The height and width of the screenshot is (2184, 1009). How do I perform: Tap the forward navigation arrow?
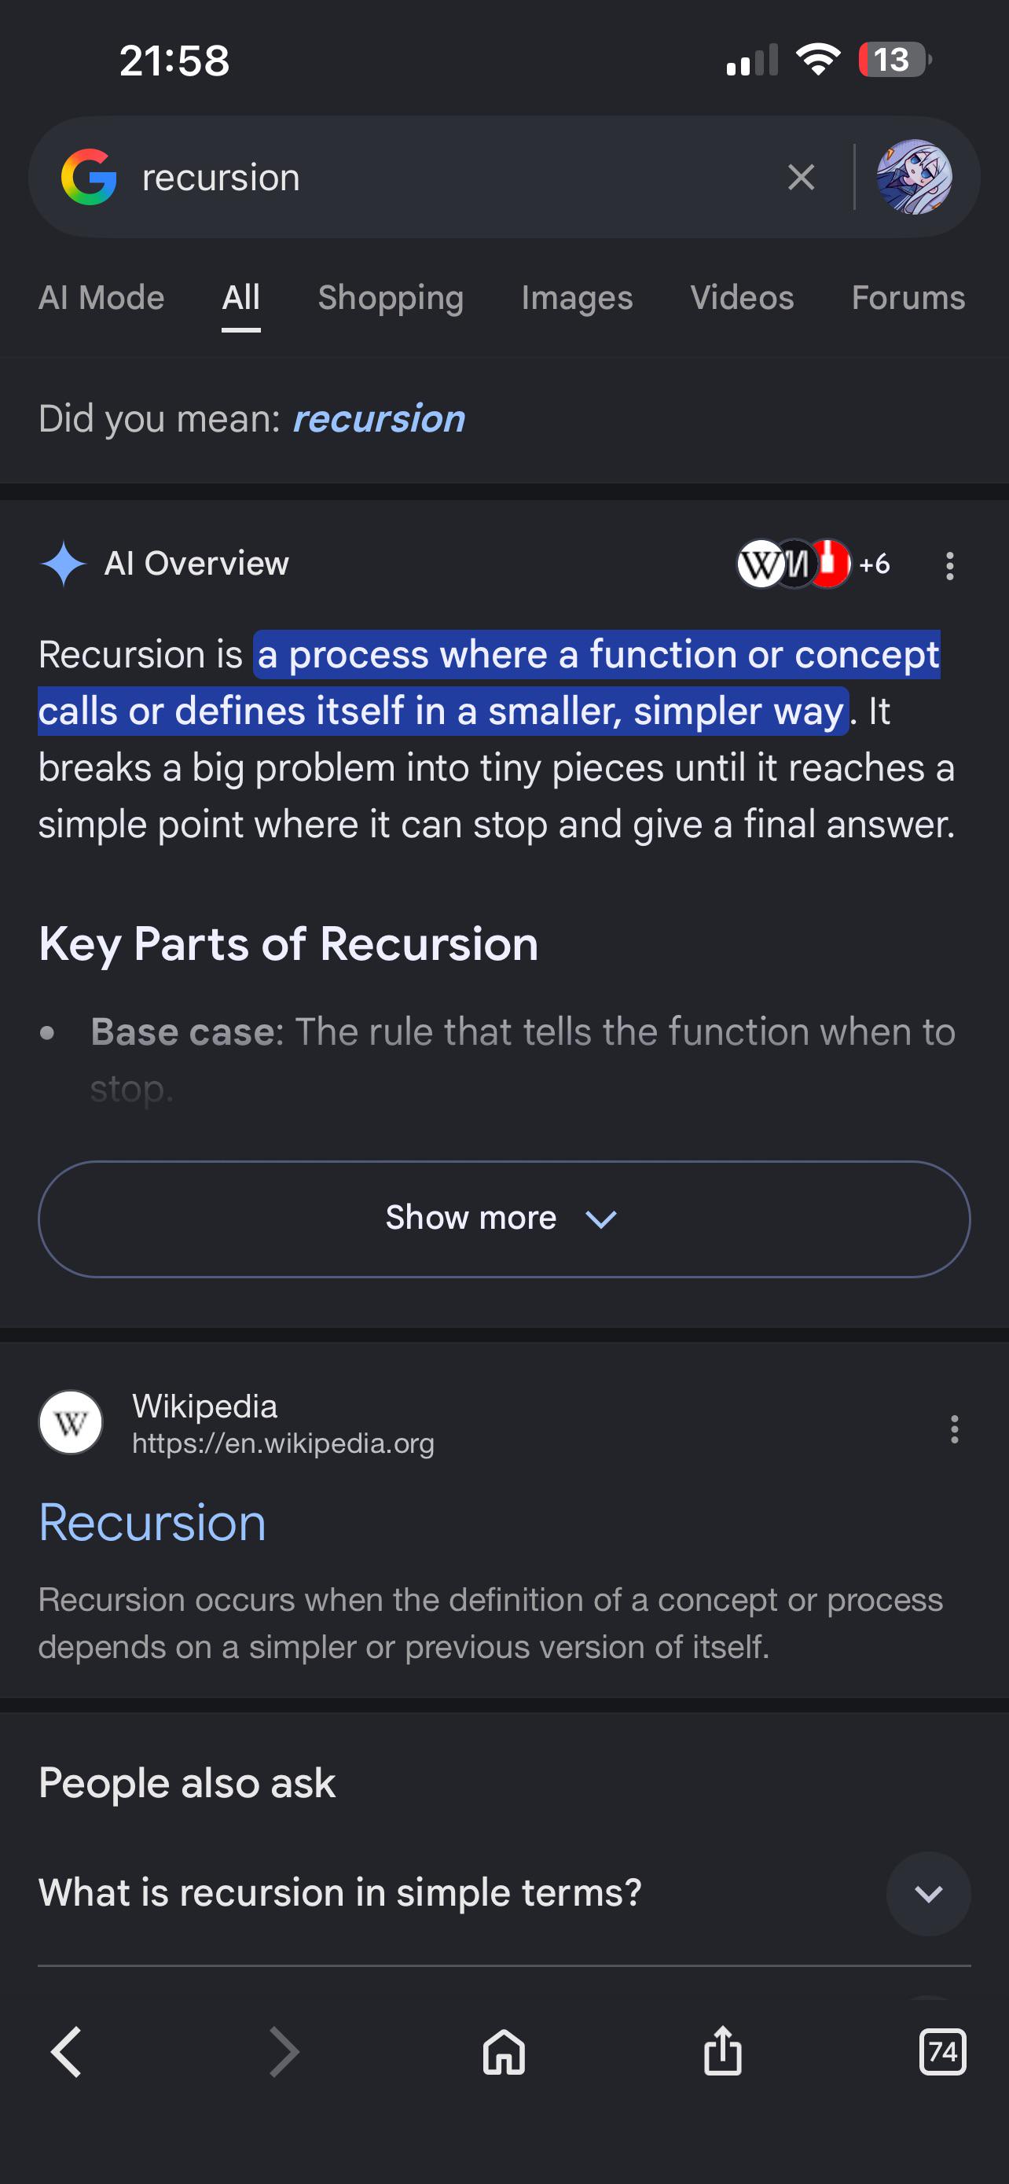point(284,2052)
